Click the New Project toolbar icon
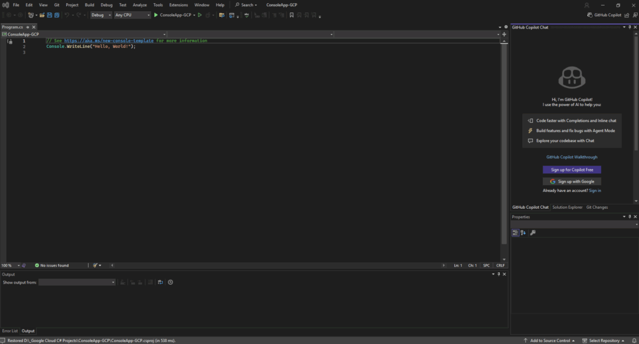 coord(31,15)
